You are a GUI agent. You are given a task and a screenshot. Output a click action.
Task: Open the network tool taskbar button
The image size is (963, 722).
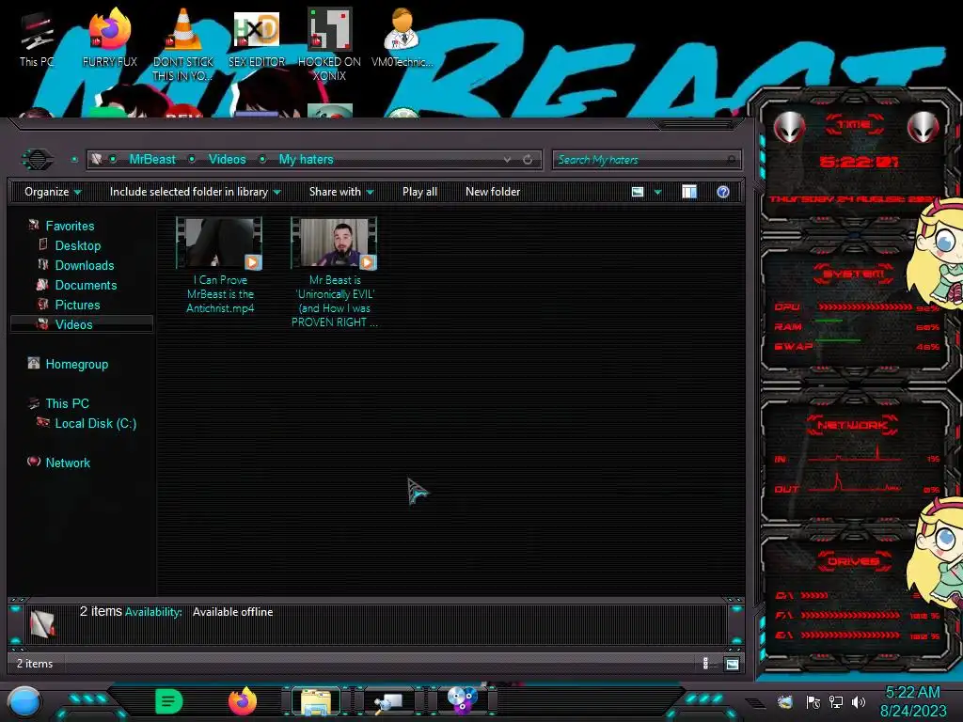coord(388,701)
